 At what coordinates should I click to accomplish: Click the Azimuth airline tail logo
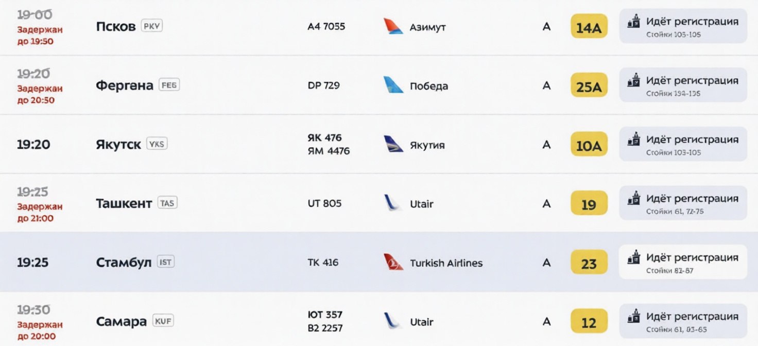pos(393,26)
